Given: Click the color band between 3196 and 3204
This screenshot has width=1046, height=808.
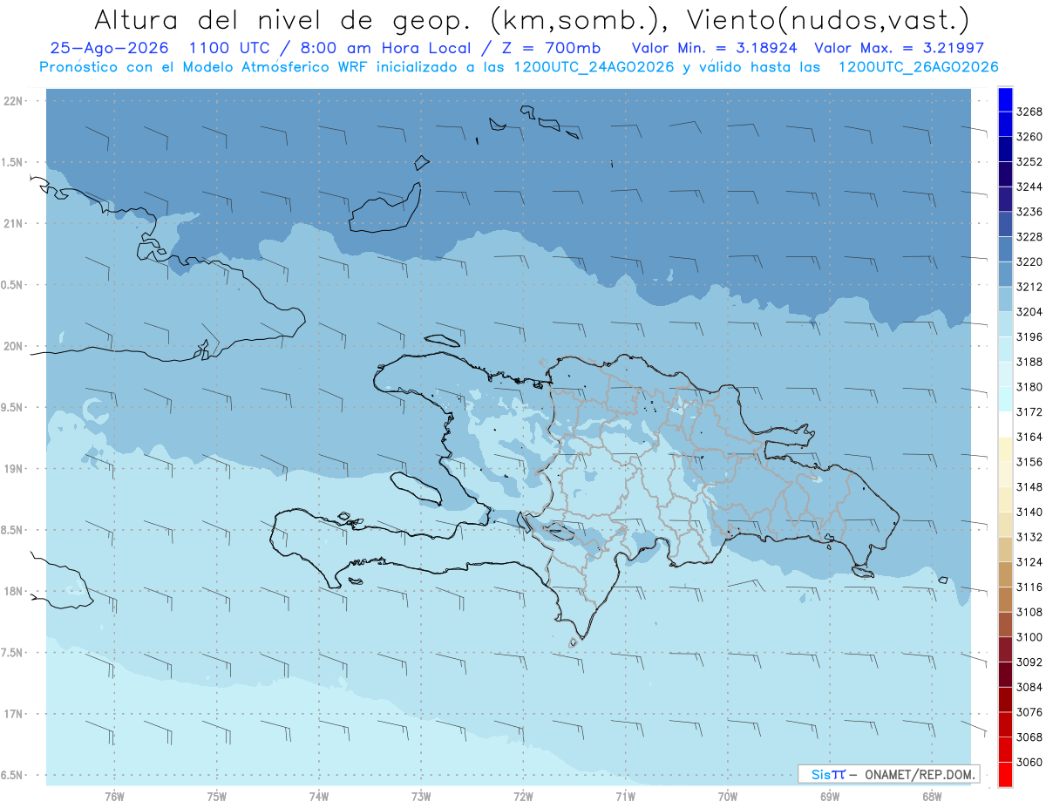Looking at the screenshot, I should [x=1005, y=324].
